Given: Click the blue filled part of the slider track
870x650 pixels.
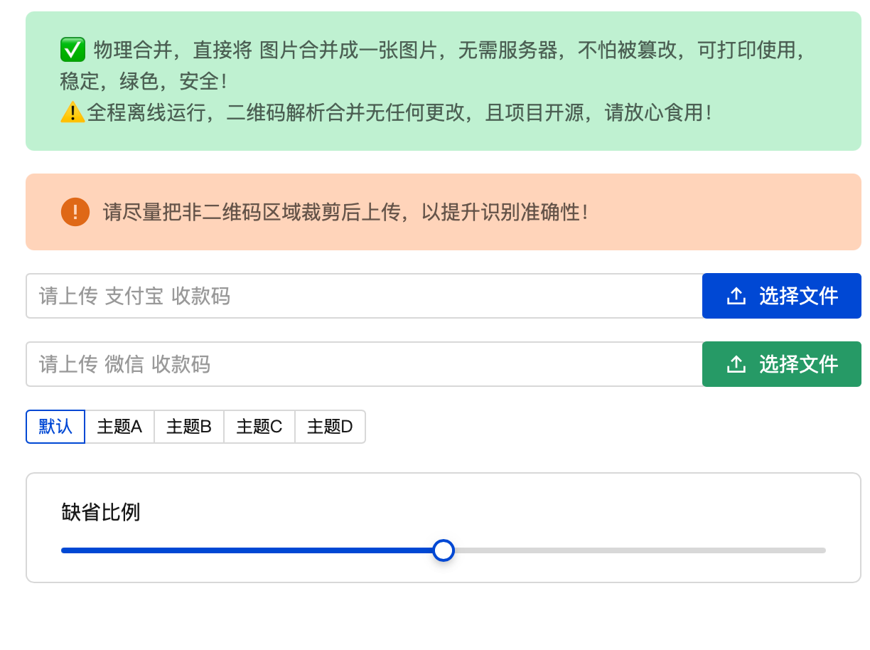Looking at the screenshot, I should pos(249,550).
